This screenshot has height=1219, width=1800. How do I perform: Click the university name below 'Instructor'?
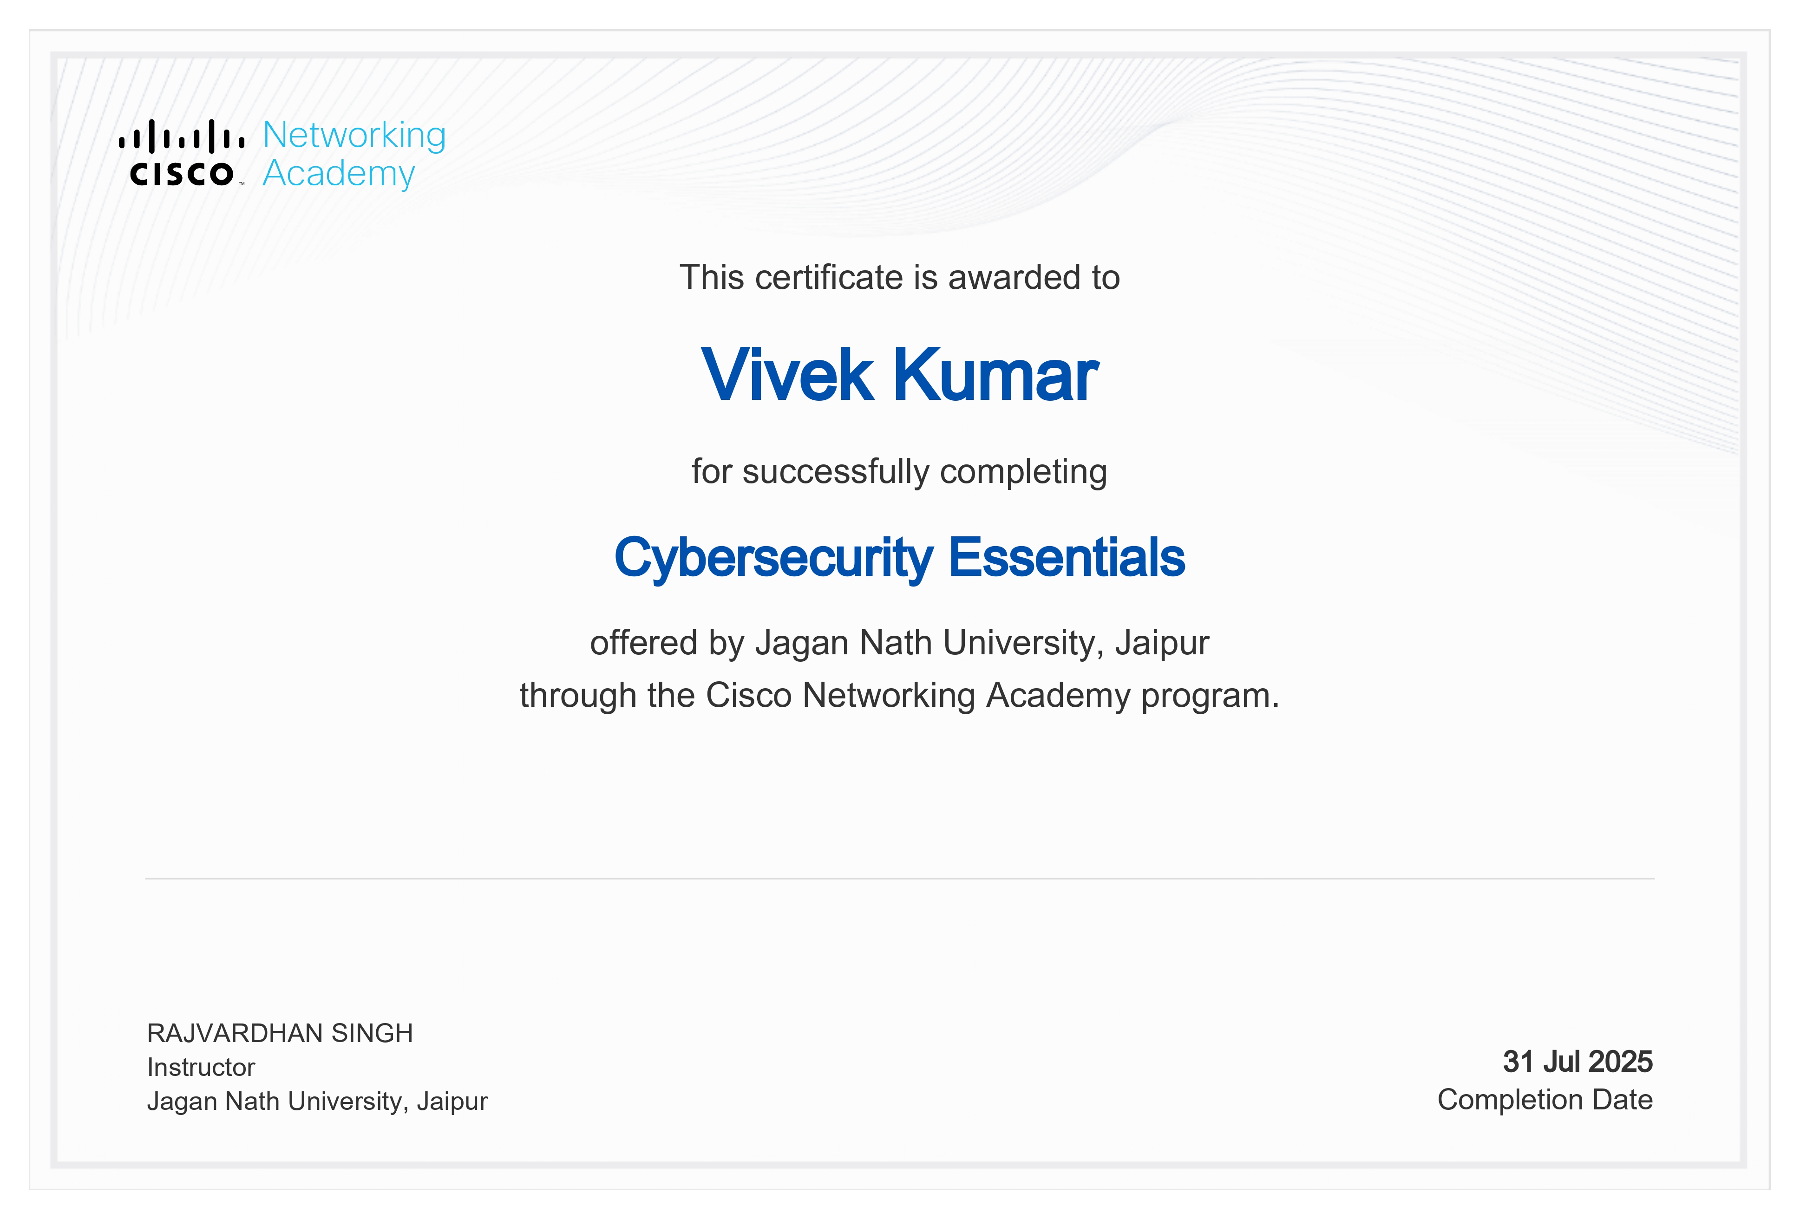click(317, 1102)
